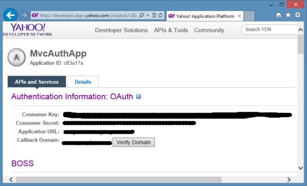The width and height of the screenshot is (307, 186).
Task: Click the Authentication Information: OAuth heading
Action: point(72,96)
